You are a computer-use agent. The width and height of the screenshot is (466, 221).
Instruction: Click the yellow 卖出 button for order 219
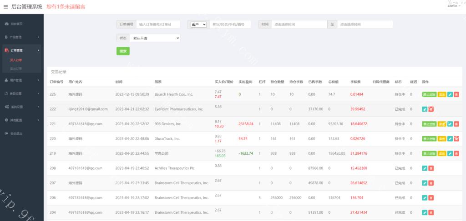[x=441, y=153]
